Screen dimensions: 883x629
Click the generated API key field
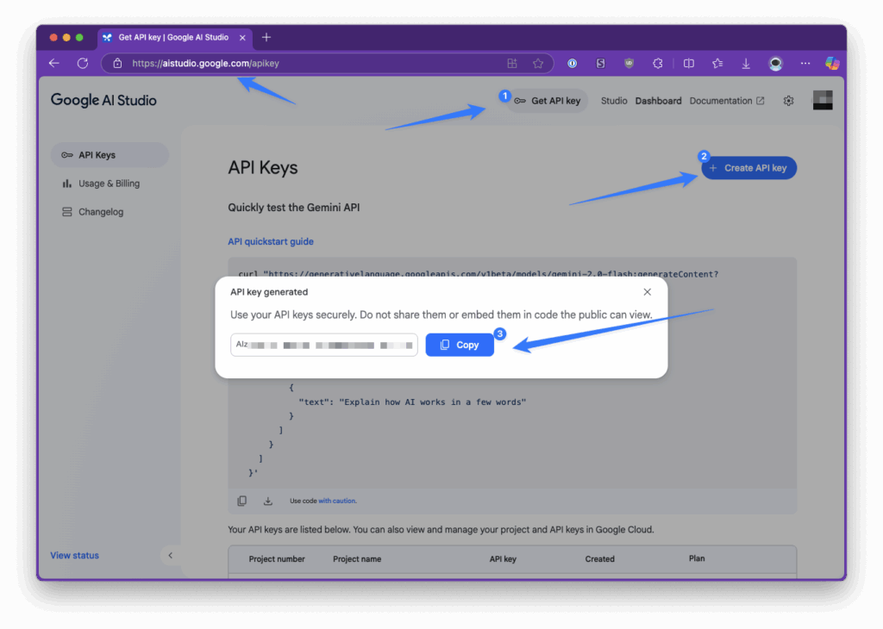324,345
